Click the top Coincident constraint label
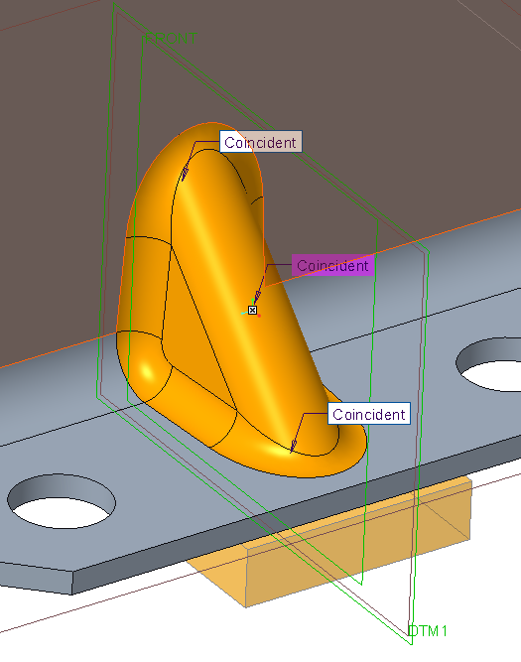This screenshot has width=521, height=662. [261, 142]
